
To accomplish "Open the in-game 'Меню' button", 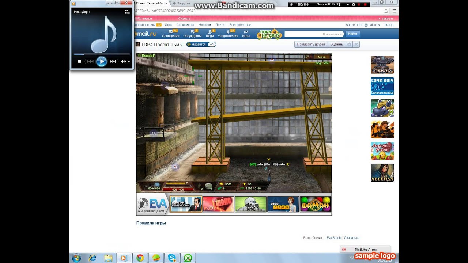I will (321, 57).
